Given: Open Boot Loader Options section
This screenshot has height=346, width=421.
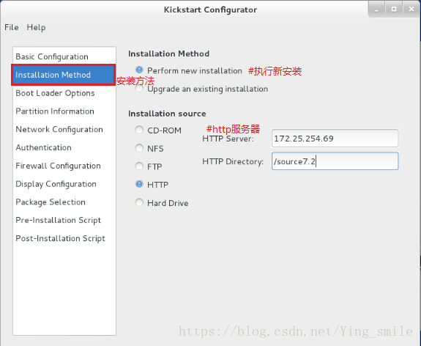Looking at the screenshot, I should pos(64,93).
